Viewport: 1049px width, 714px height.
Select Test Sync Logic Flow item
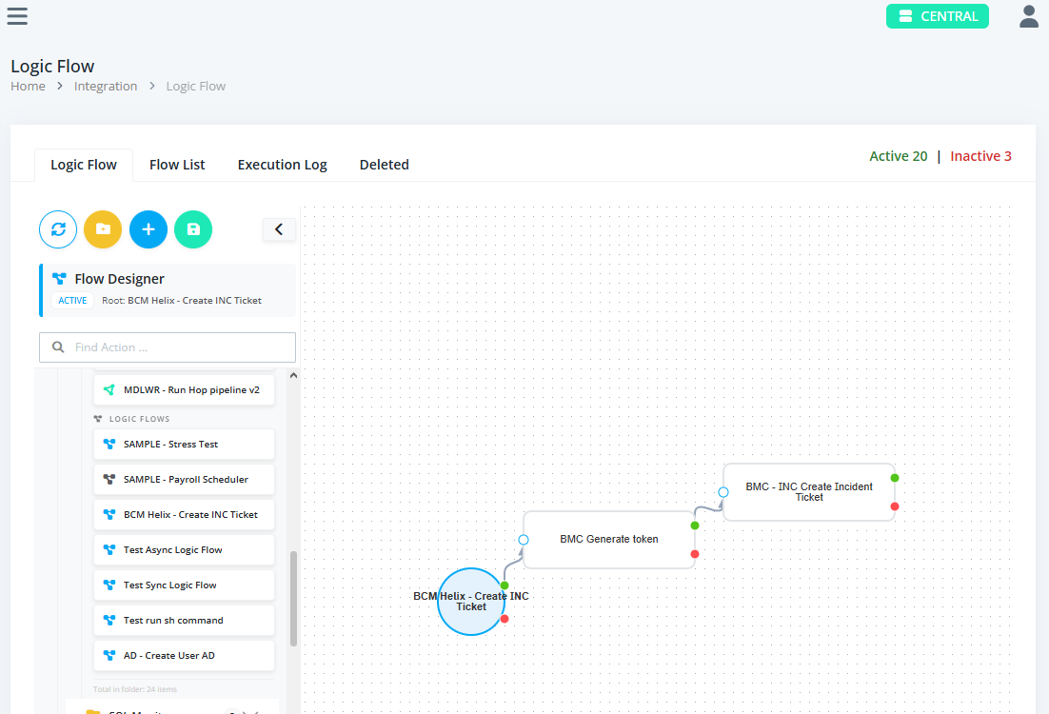pyautogui.click(x=184, y=585)
